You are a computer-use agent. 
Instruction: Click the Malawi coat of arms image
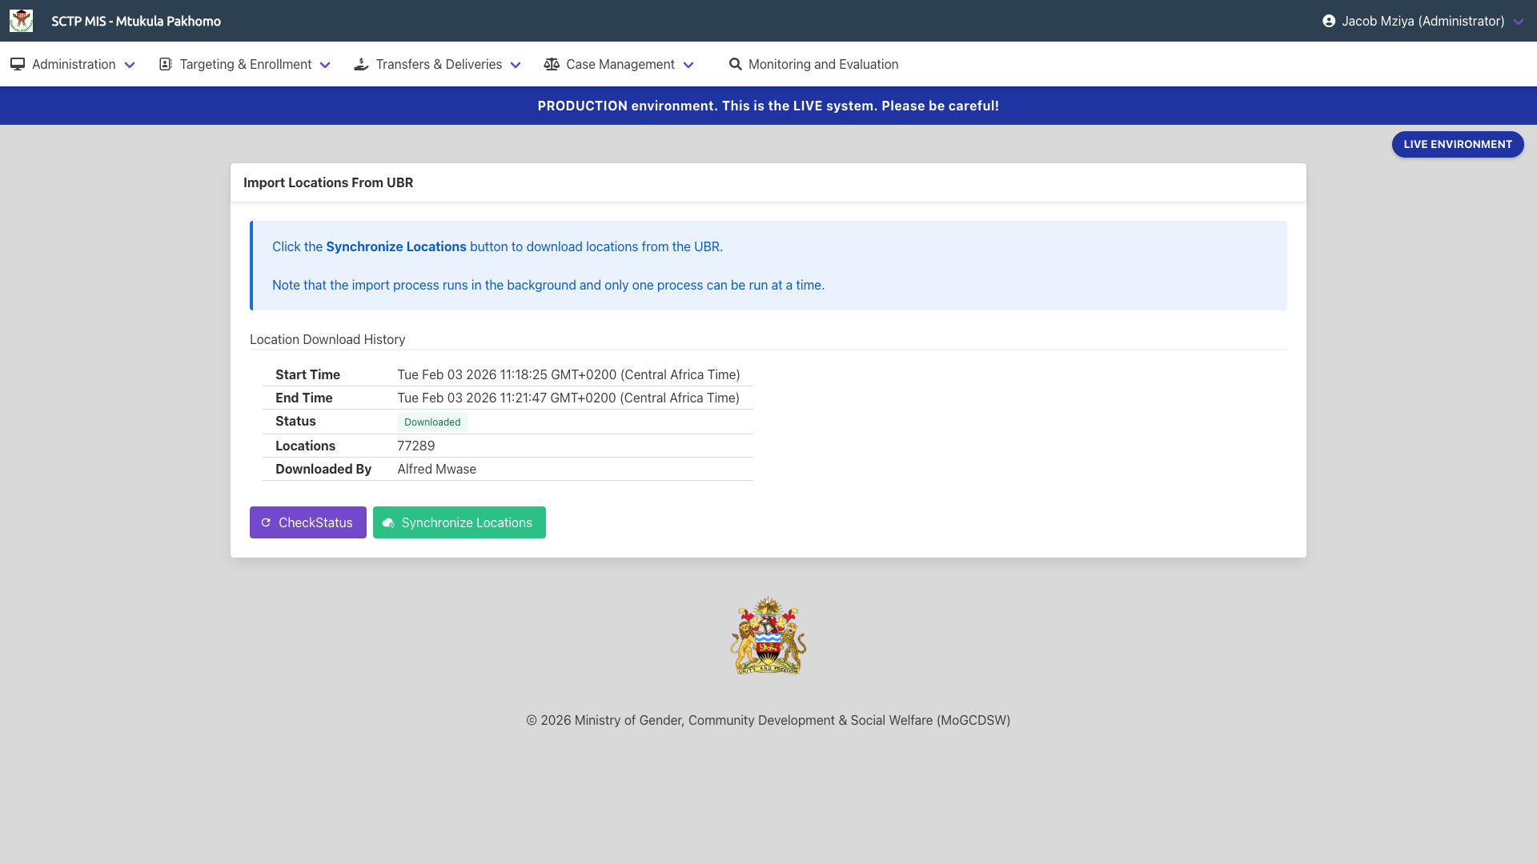pos(768,635)
